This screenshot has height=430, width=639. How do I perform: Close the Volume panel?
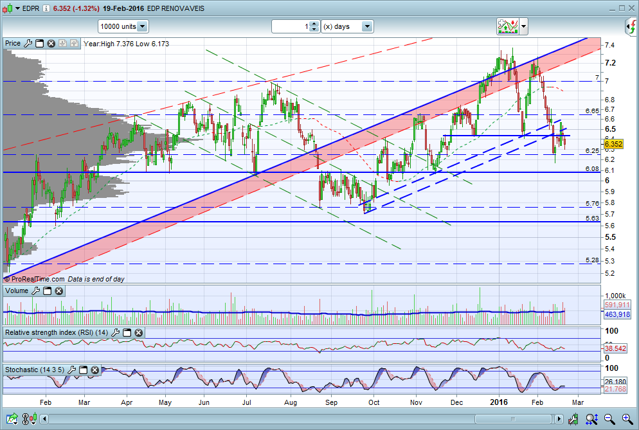tap(59, 291)
